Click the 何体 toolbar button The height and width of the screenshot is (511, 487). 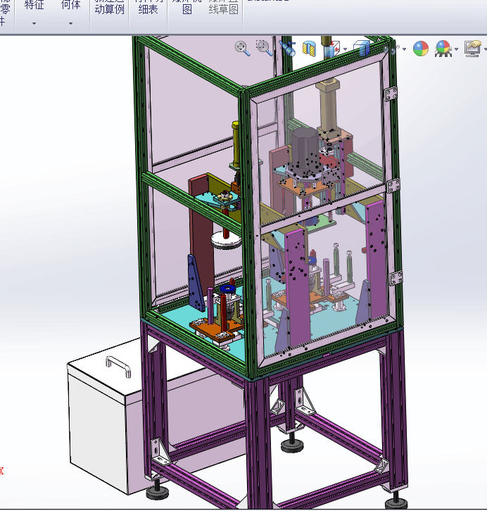point(70,5)
